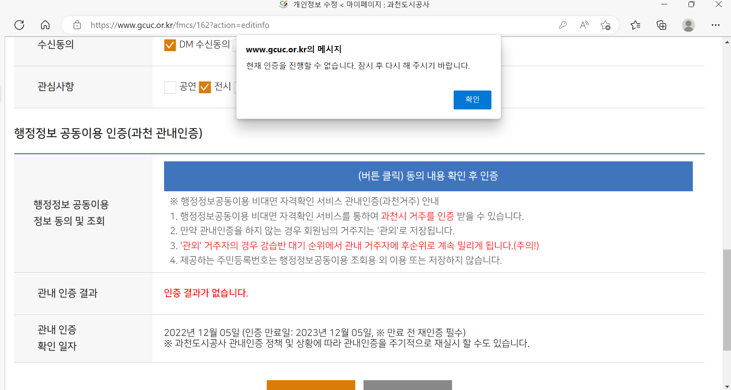Screen dimensions: 731x390
Task: Click the browser refresh icon
Action: (19, 25)
